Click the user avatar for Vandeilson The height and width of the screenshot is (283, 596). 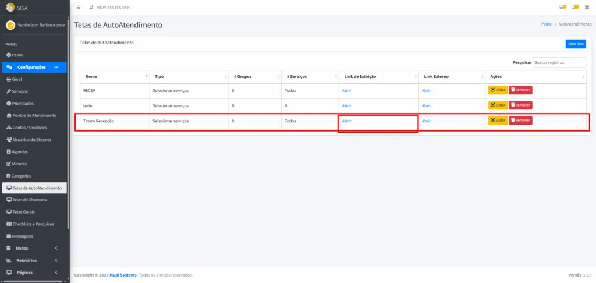click(10, 26)
